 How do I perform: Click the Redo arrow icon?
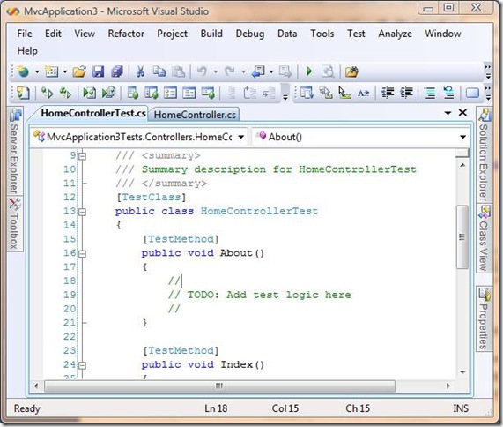(230, 71)
